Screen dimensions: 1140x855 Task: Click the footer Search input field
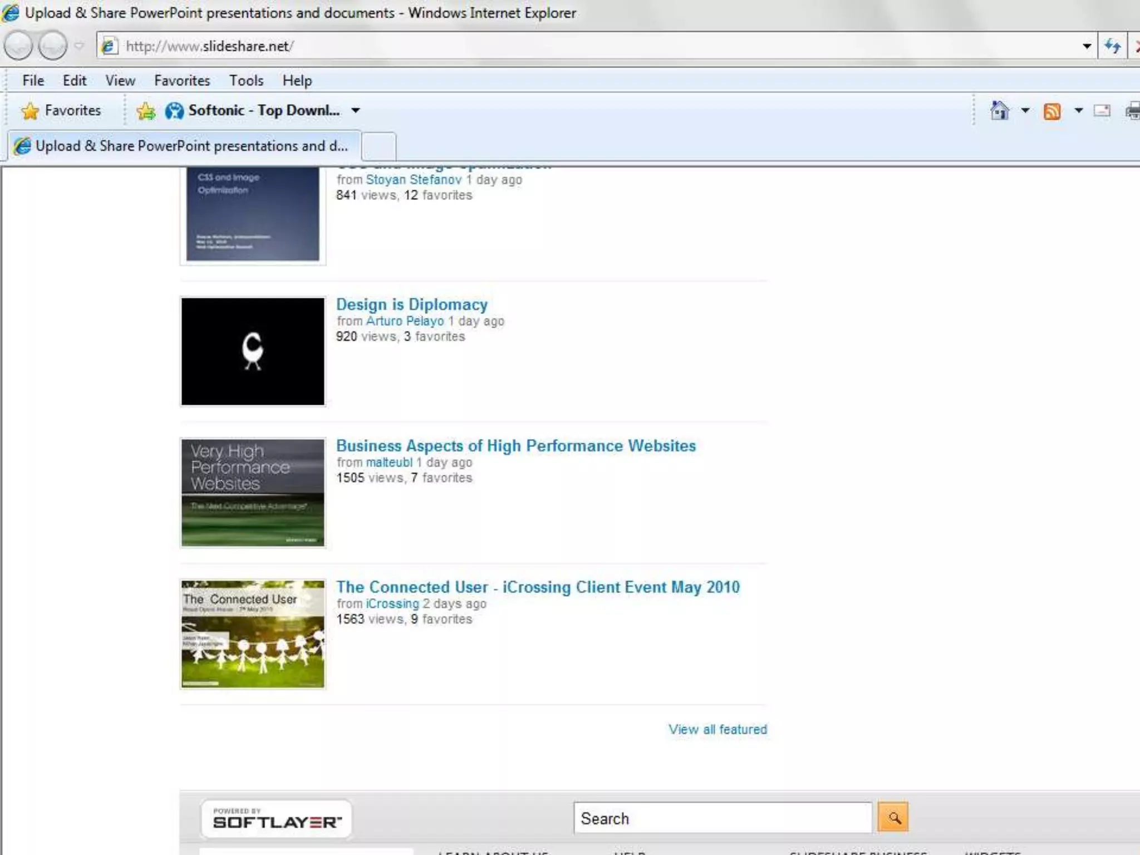click(723, 818)
